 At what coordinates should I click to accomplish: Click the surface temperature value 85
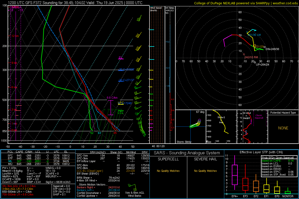click(x=115, y=133)
